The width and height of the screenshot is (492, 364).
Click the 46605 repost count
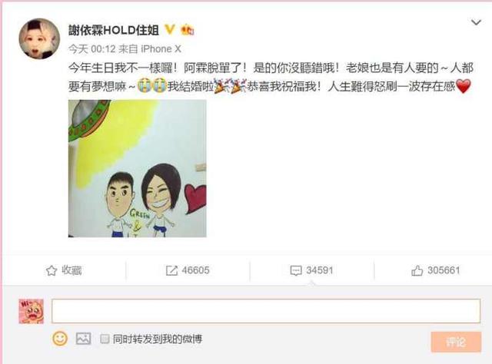coord(195,270)
